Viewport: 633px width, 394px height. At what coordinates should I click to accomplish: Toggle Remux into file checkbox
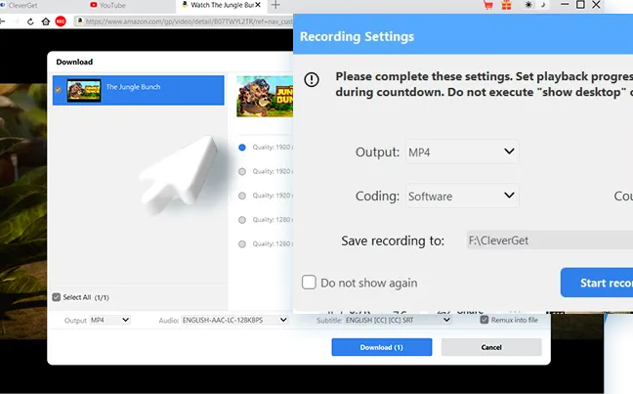coord(485,320)
